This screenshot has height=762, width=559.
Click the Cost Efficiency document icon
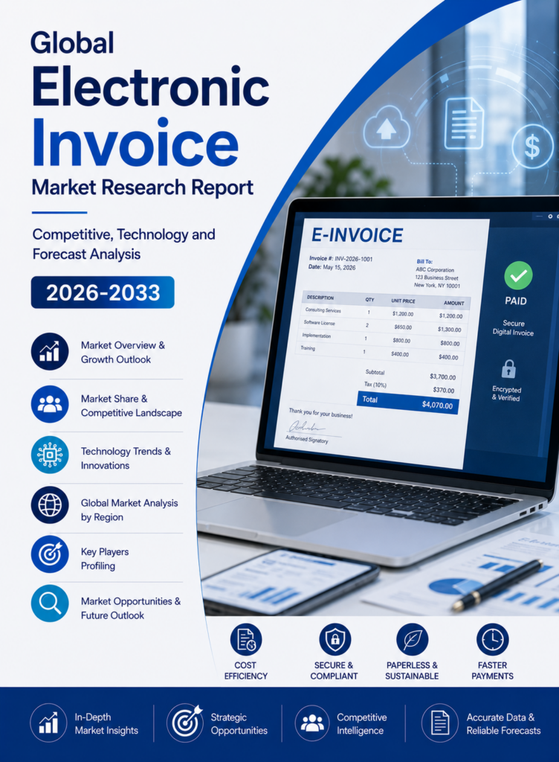(246, 639)
